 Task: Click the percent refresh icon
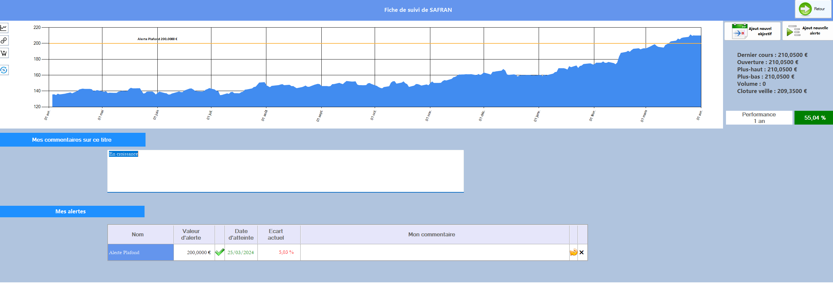tap(4, 70)
